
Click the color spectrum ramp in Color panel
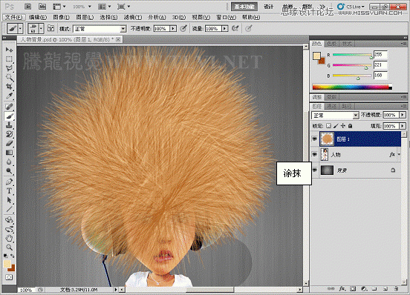352,87
